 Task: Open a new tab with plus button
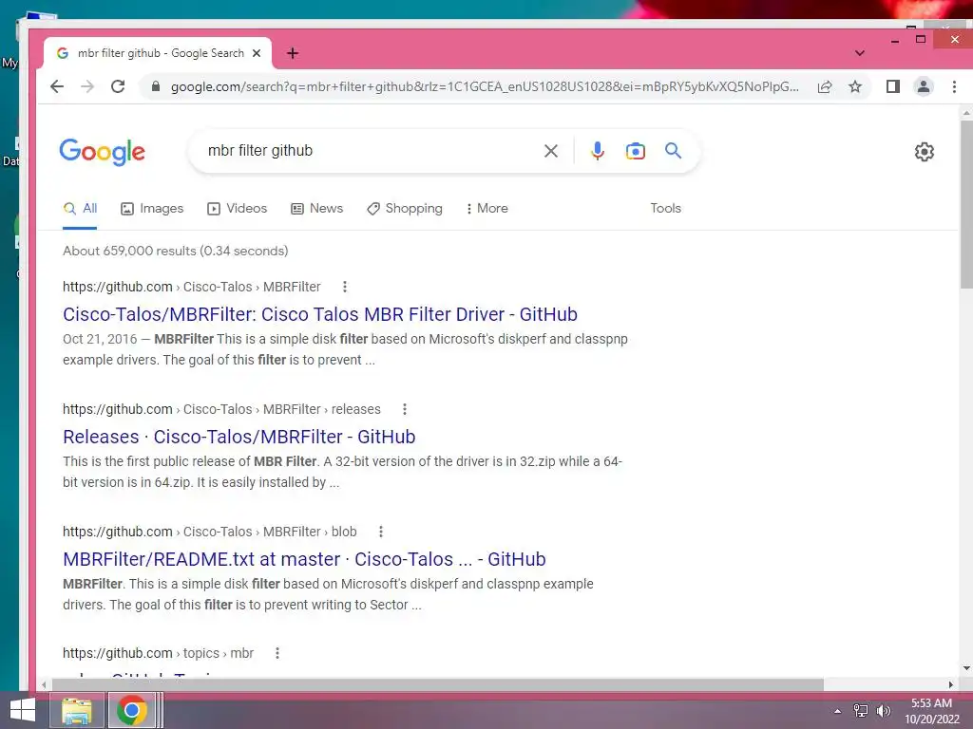[x=293, y=53]
